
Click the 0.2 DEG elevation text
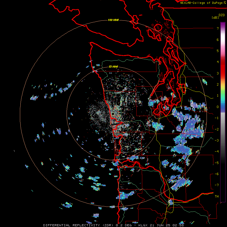point(124,225)
